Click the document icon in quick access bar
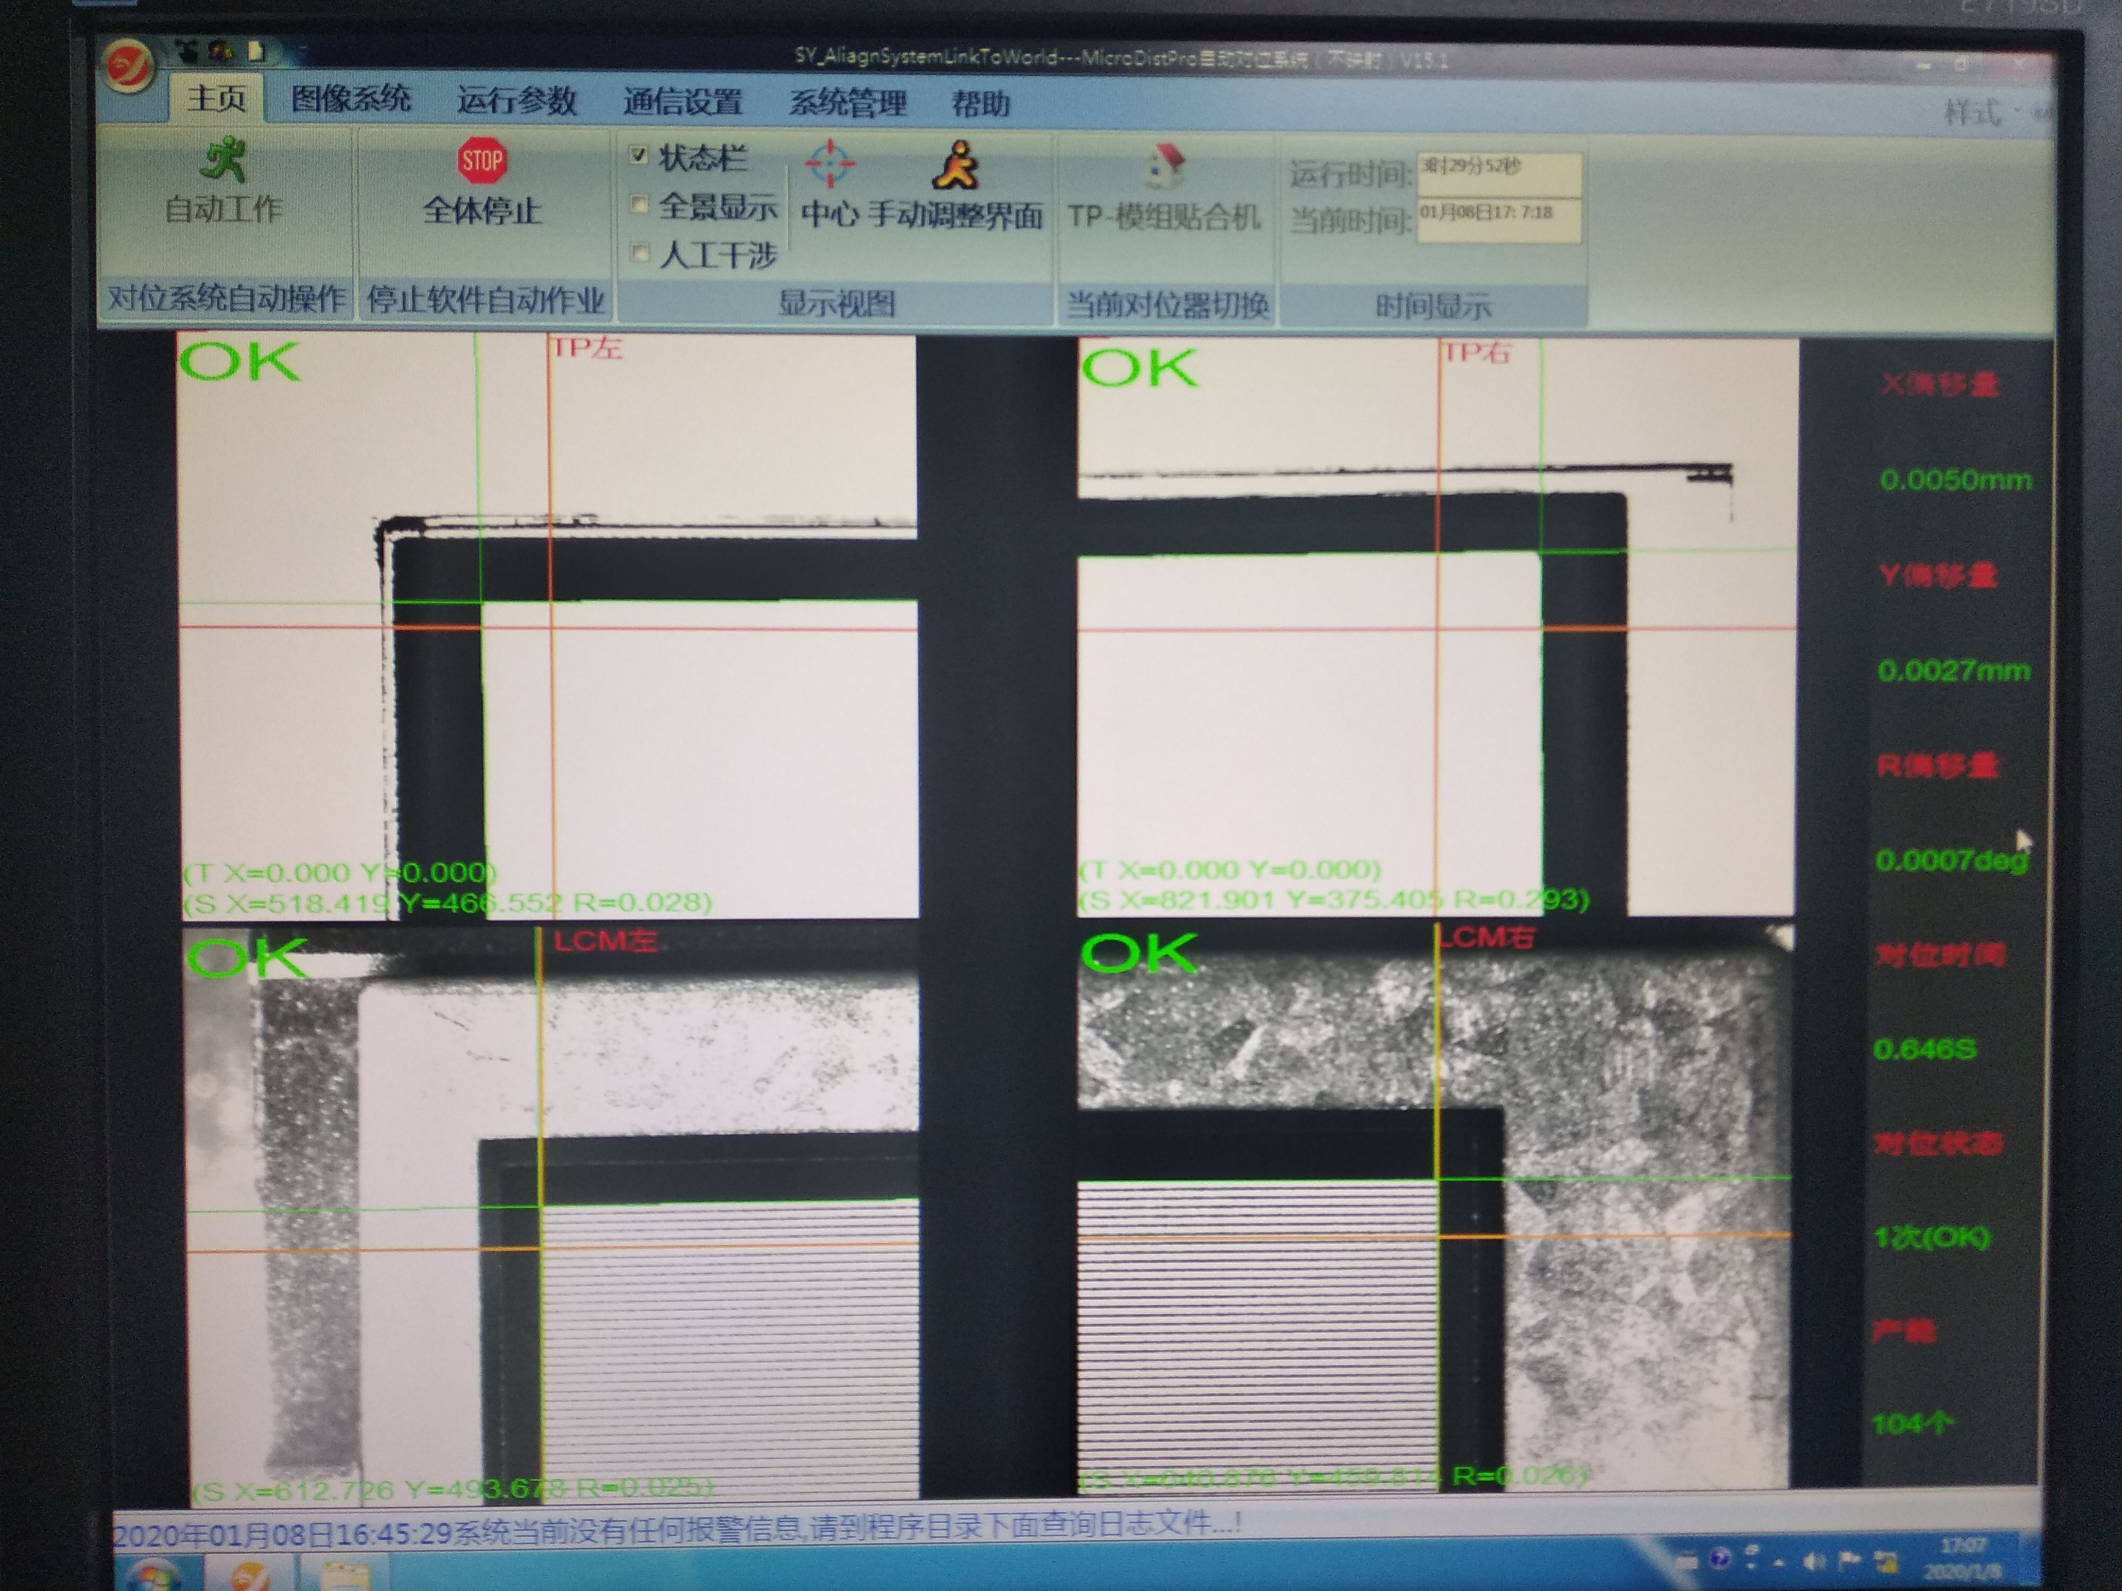 click(255, 51)
